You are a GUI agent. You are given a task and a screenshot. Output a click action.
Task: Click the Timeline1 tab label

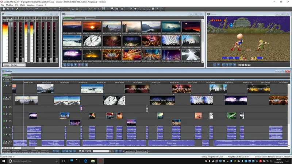click(6, 75)
